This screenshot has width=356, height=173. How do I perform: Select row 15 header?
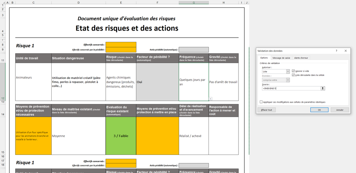pos(3,136)
